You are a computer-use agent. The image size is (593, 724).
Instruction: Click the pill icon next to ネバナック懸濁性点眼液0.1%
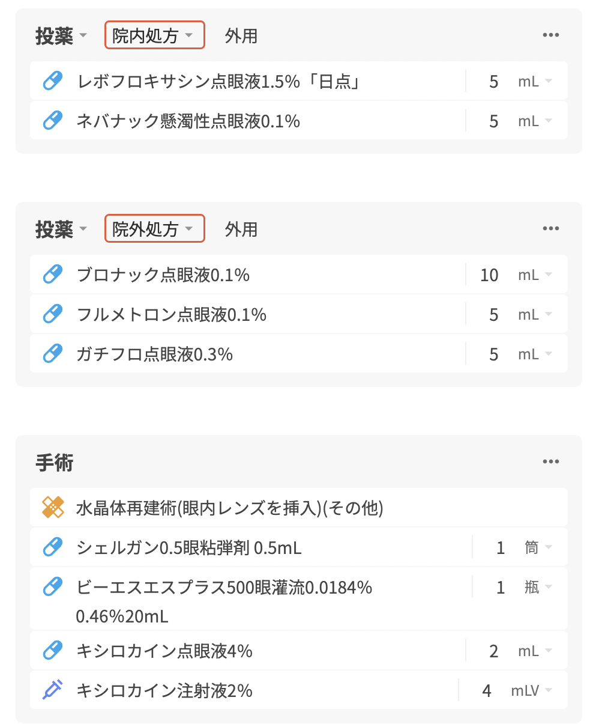pos(53,121)
